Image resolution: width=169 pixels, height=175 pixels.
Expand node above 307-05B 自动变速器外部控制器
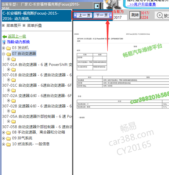point(8,121)
